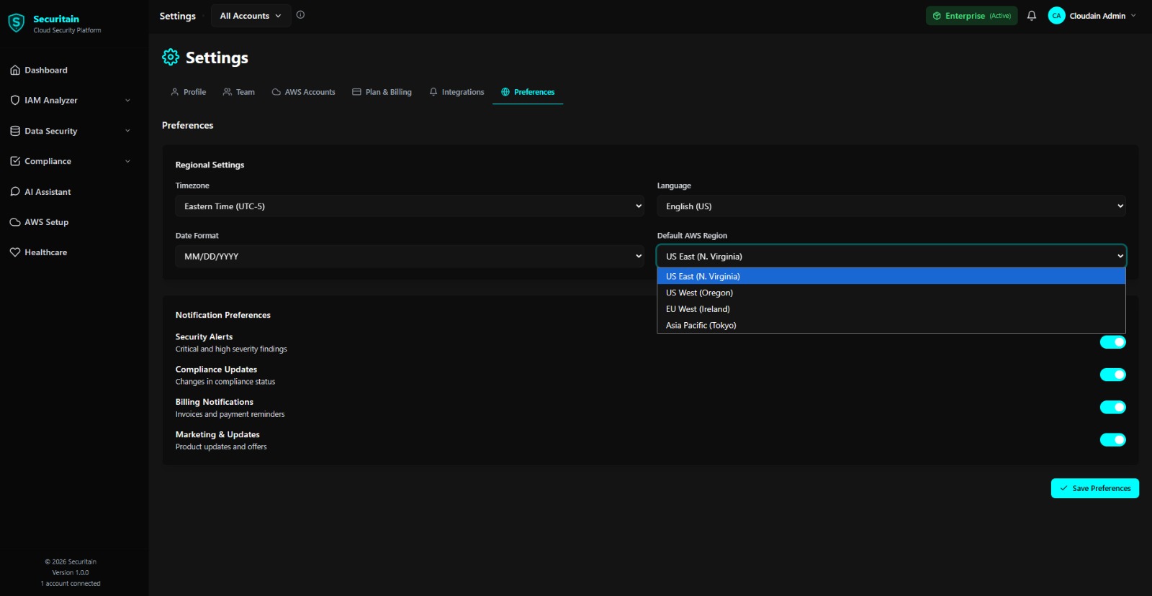Image resolution: width=1152 pixels, height=596 pixels.
Task: Click '1 account connected' footer text
Action: 71,583
